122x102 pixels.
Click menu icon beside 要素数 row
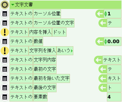pyautogui.click(x=5, y=97)
